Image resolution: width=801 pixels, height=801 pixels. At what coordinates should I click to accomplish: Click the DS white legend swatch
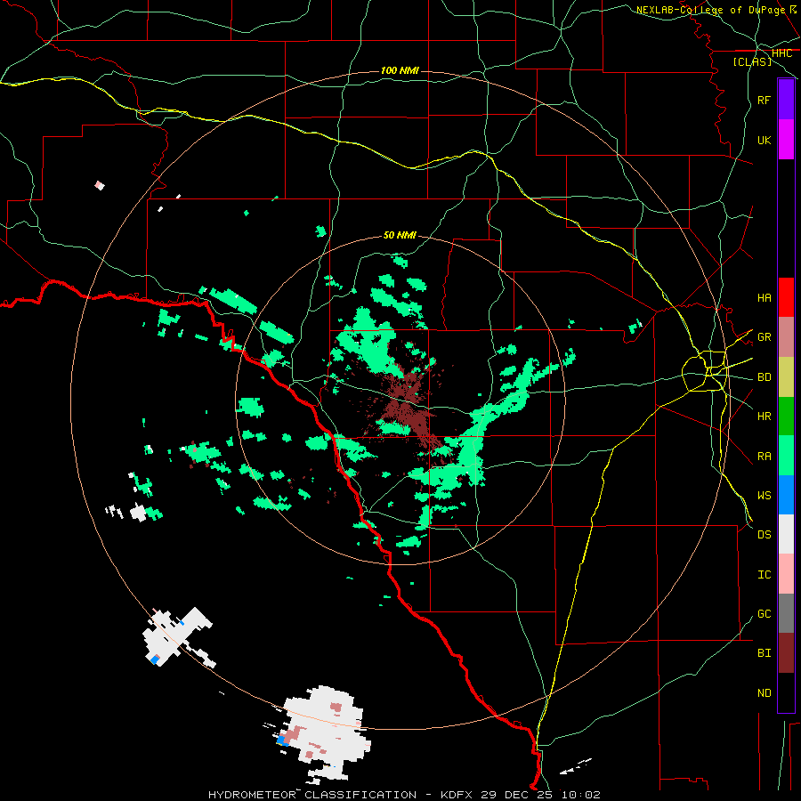(786, 534)
